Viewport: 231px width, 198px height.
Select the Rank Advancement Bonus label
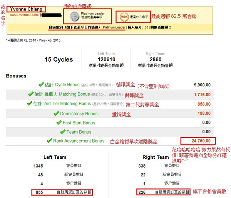(79, 141)
